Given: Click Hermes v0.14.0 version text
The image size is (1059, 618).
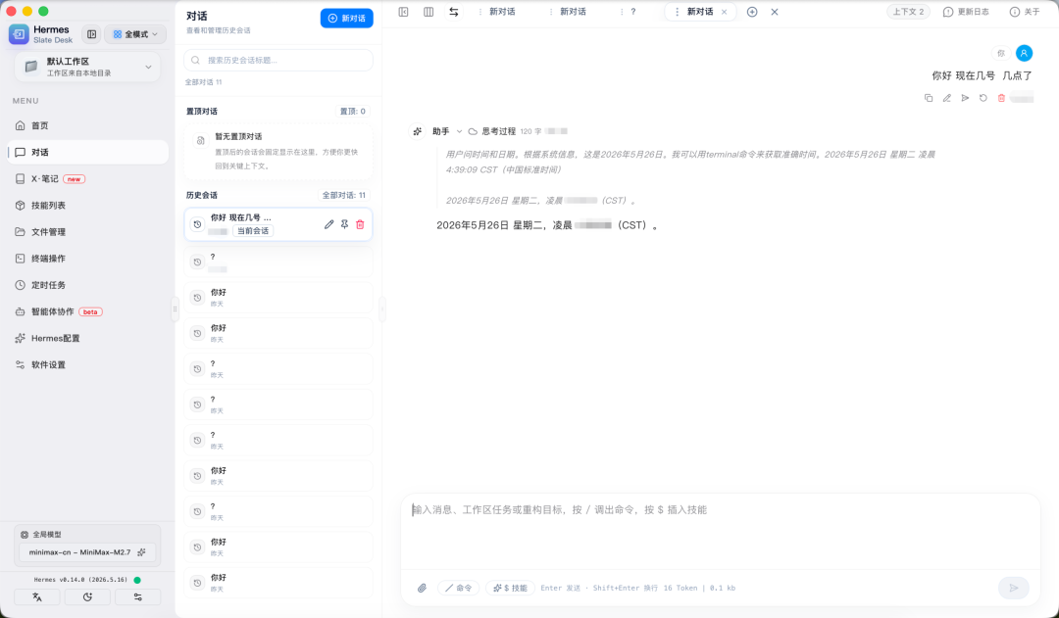Looking at the screenshot, I should tap(80, 580).
